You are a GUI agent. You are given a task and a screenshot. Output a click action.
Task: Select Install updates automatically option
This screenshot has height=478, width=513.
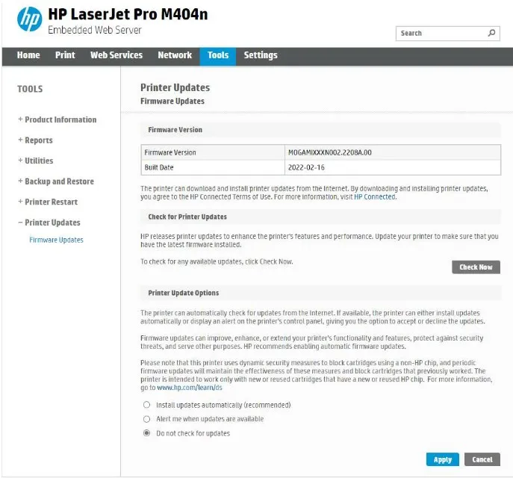pyautogui.click(x=147, y=405)
